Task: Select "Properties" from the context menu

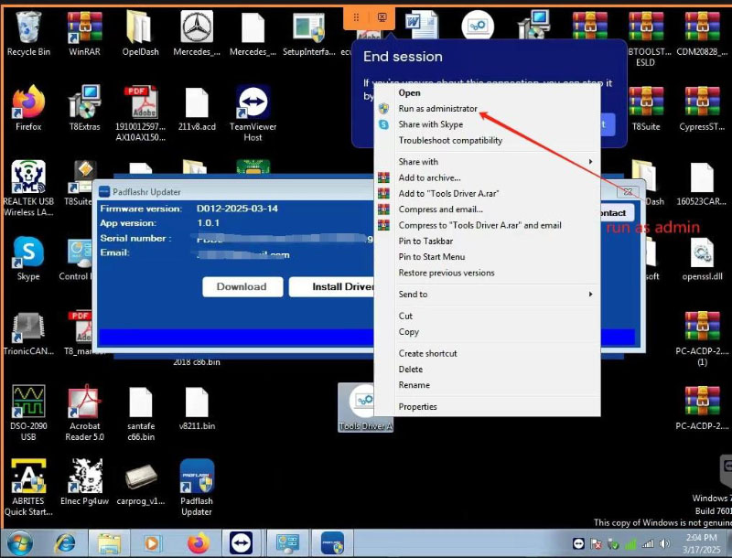Action: pyautogui.click(x=417, y=407)
